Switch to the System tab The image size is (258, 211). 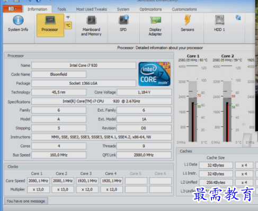pos(123,9)
